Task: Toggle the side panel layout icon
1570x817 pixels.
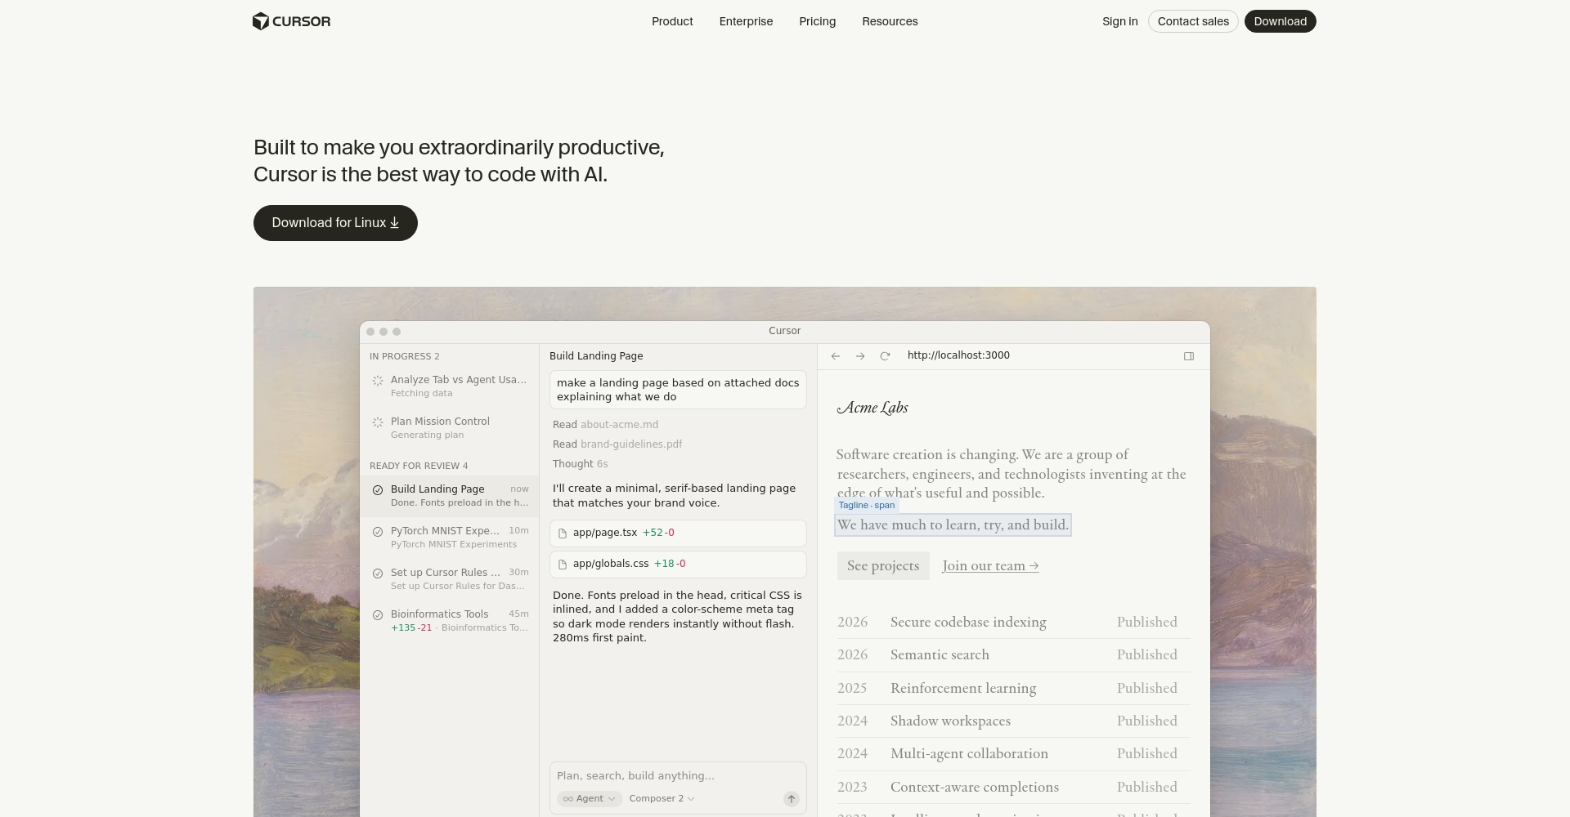Action: click(x=1189, y=356)
